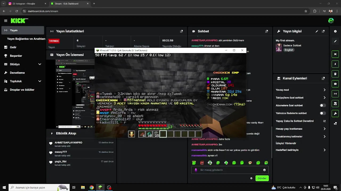Open the green profile avatar menu
Screen dimensions: 341x191
[331, 21]
